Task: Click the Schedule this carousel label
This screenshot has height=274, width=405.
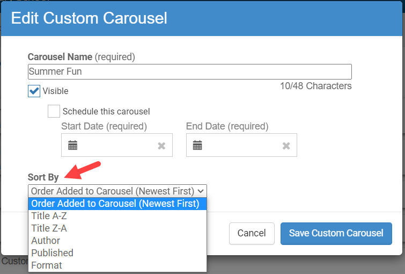Action: coord(106,112)
